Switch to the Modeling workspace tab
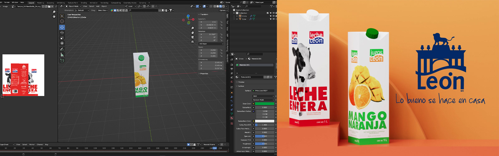Viewport: 499px width, 156px height. pyautogui.click(x=41, y=3)
